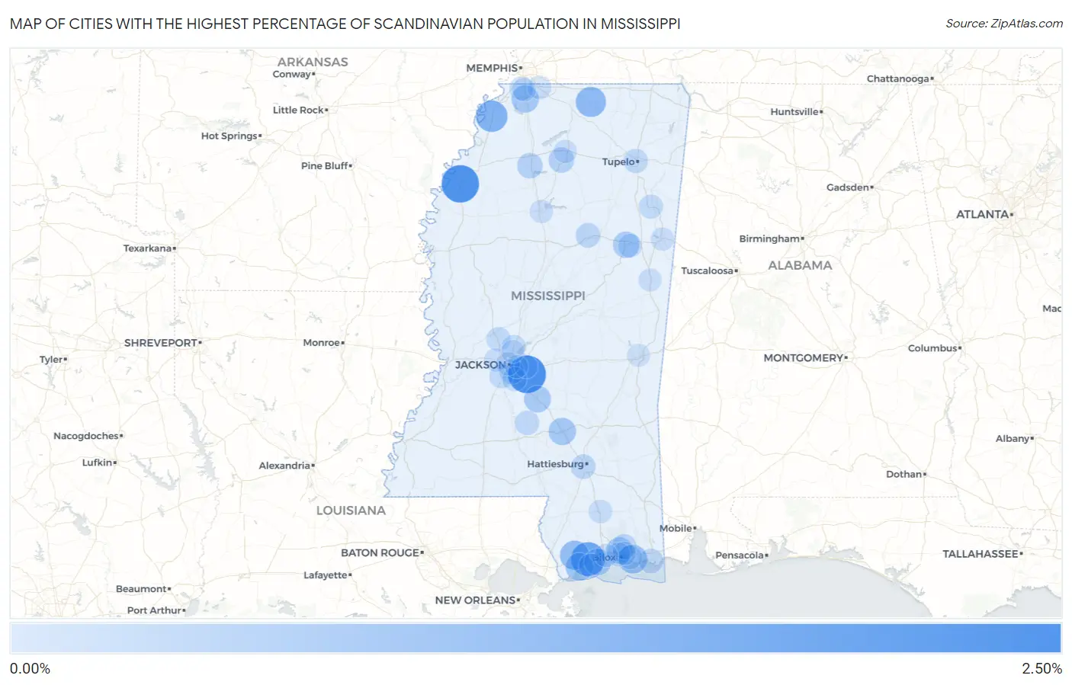Click the Albany city label

[x=1013, y=439]
